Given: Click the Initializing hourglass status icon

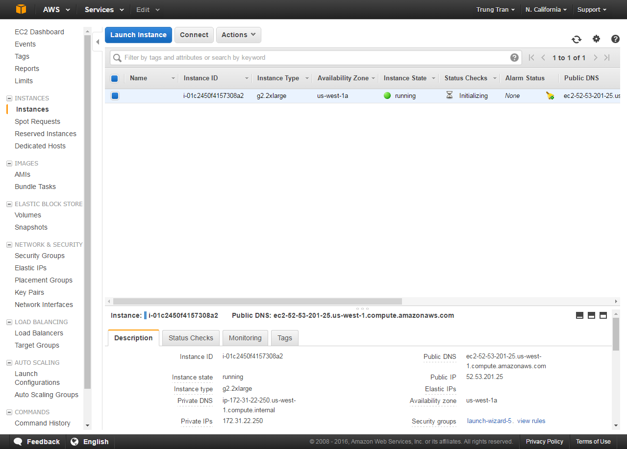Looking at the screenshot, I should click(450, 95).
